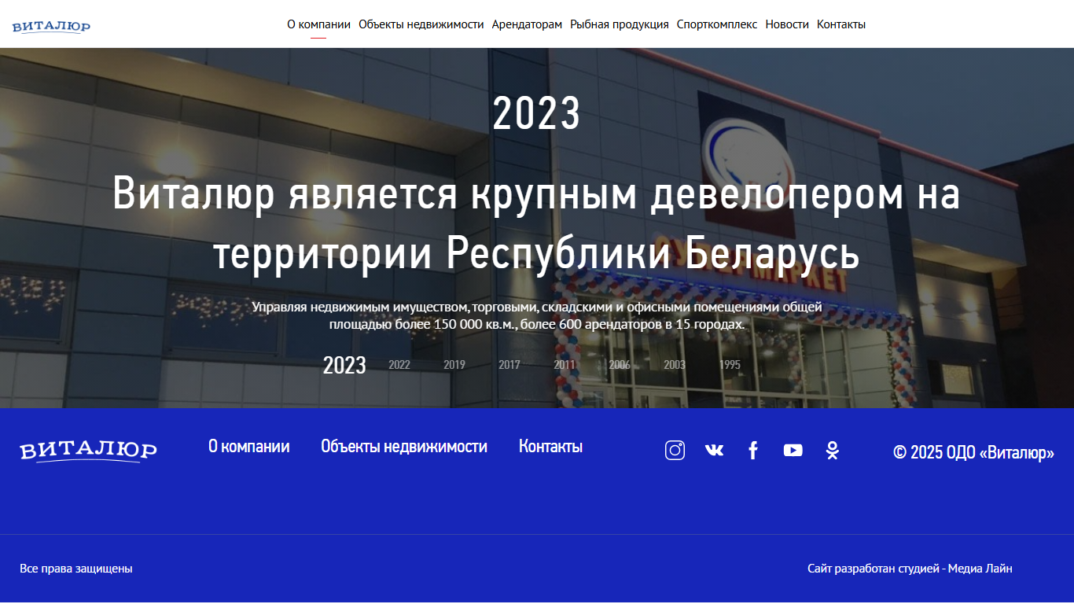Select year 2017 on the timeline

pyautogui.click(x=509, y=365)
